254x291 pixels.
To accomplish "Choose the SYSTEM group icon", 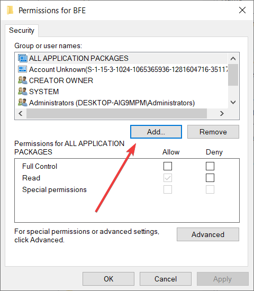I will [x=23, y=91].
